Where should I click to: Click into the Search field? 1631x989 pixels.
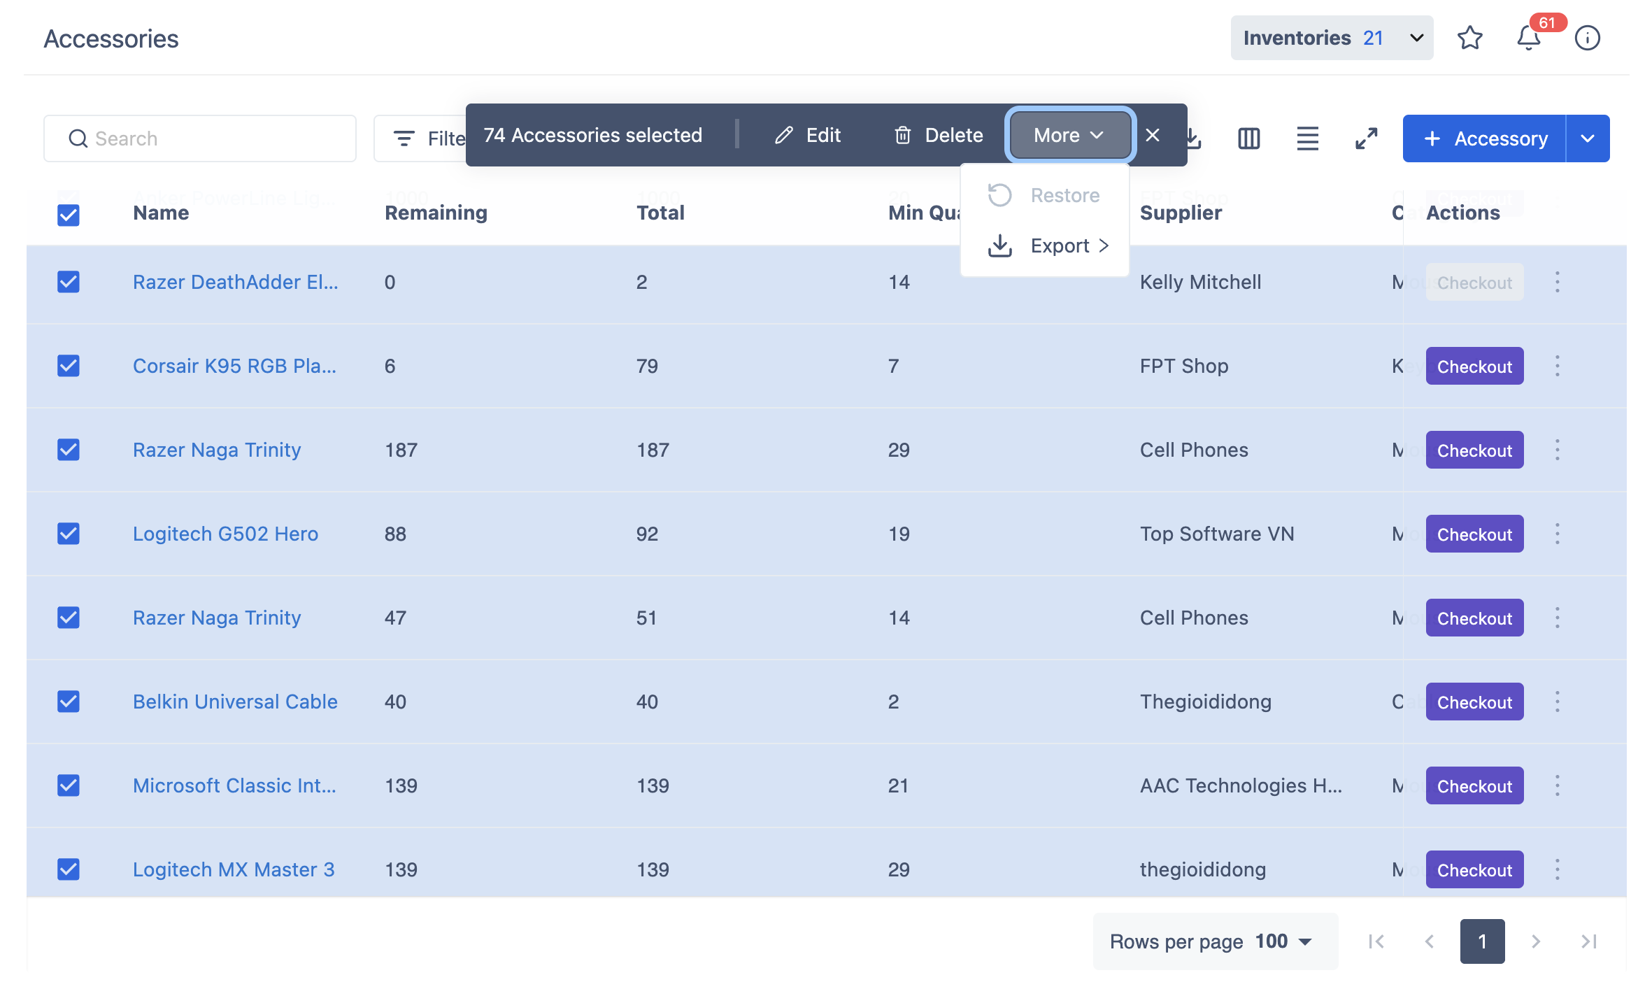[200, 138]
